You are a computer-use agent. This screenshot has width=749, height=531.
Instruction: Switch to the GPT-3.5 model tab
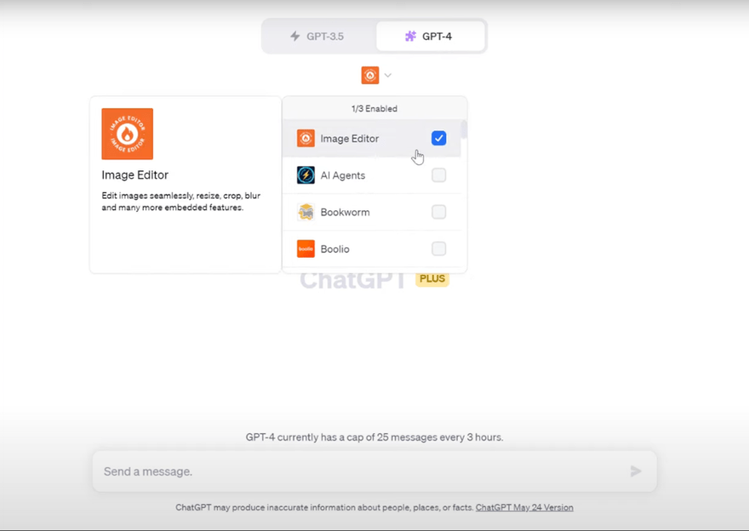(319, 36)
